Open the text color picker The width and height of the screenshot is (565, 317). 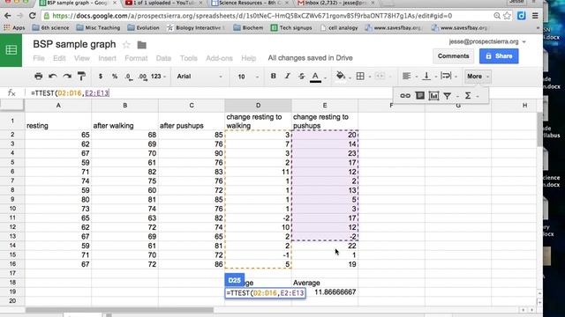pos(315,77)
